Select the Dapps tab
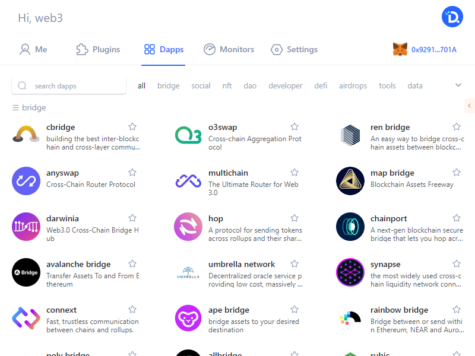Viewport: 475px width, 356px height. (x=164, y=49)
